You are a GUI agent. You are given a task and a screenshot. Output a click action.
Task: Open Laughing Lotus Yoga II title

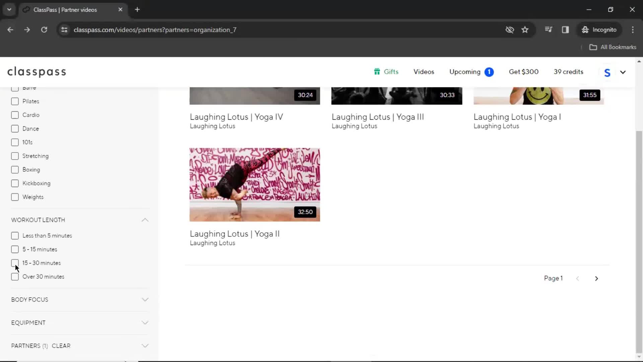[235, 234]
